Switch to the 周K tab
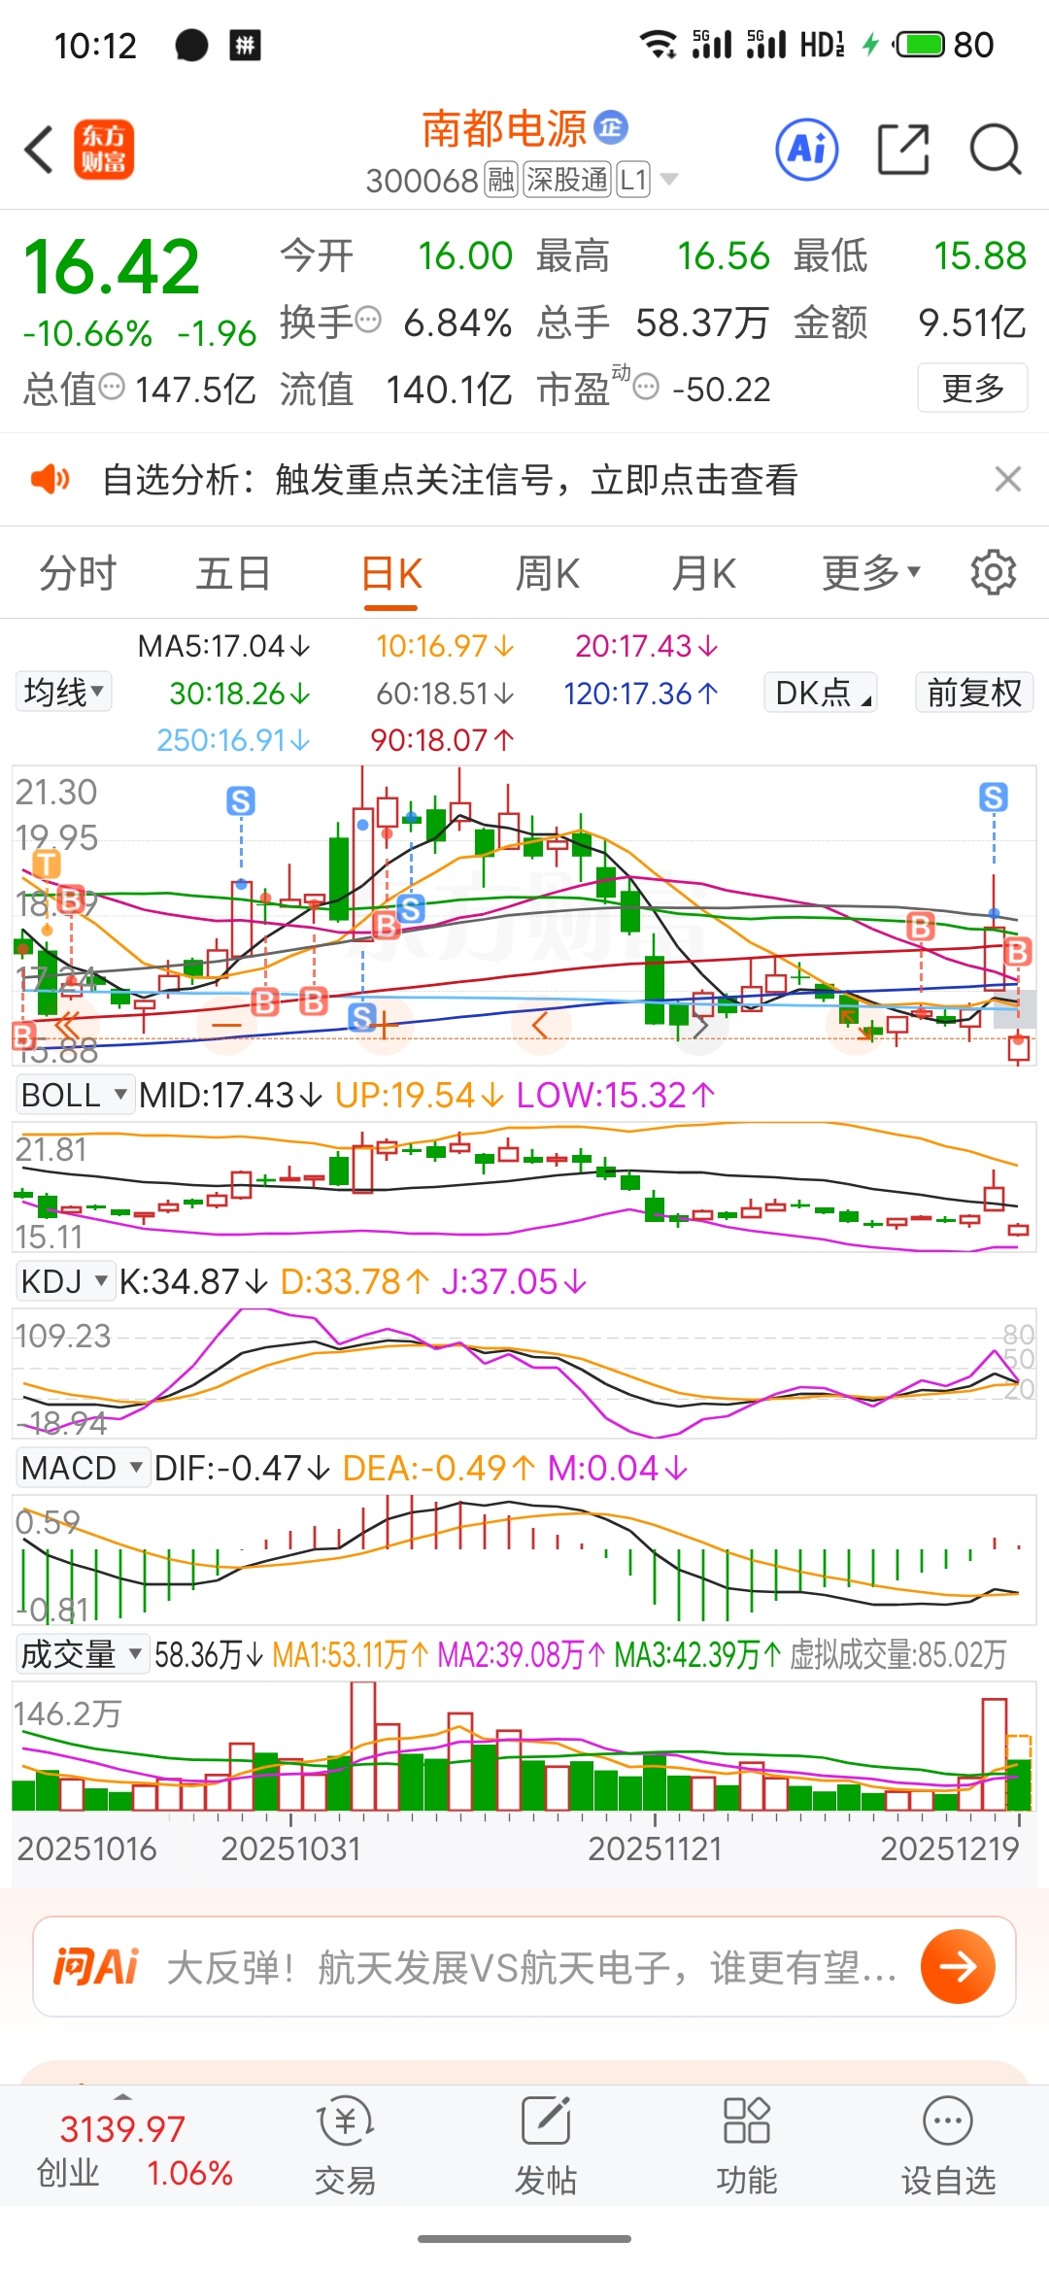 pyautogui.click(x=548, y=572)
